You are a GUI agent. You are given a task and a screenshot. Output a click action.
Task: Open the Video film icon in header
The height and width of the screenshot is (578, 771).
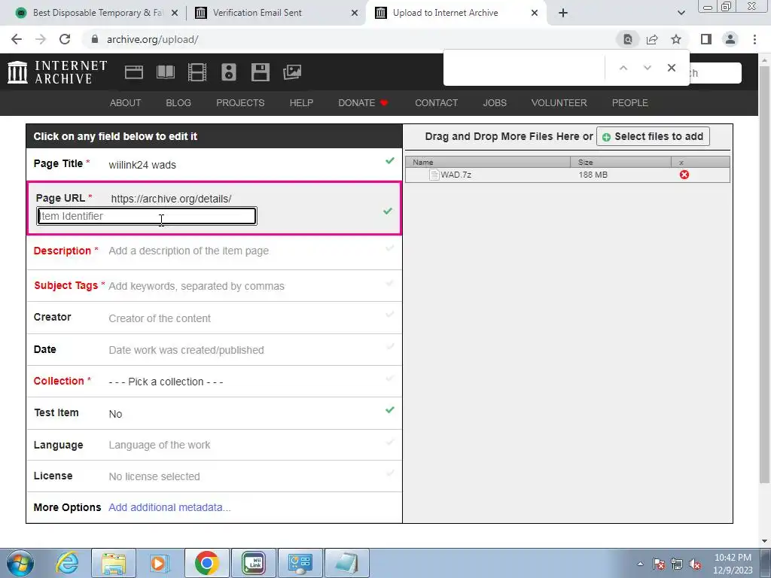click(x=197, y=72)
